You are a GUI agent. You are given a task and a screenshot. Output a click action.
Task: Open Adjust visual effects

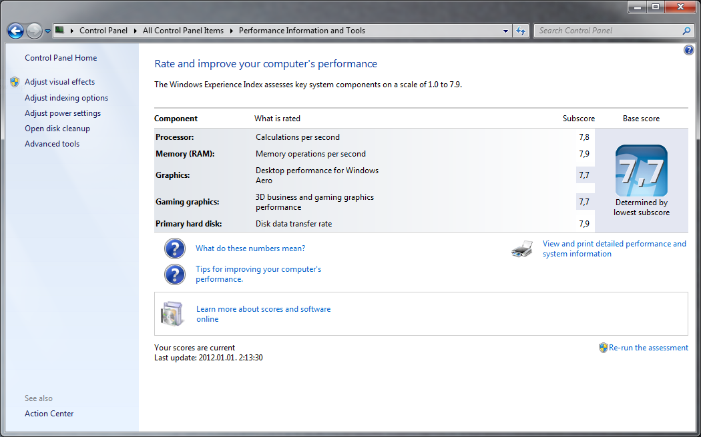coord(60,82)
